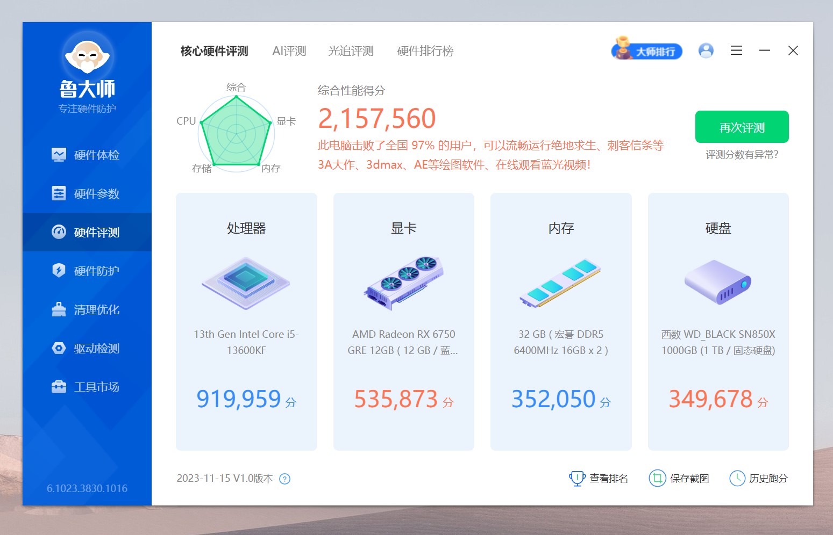Click 保存截图 to save screenshot
The height and width of the screenshot is (535, 833).
(x=679, y=478)
